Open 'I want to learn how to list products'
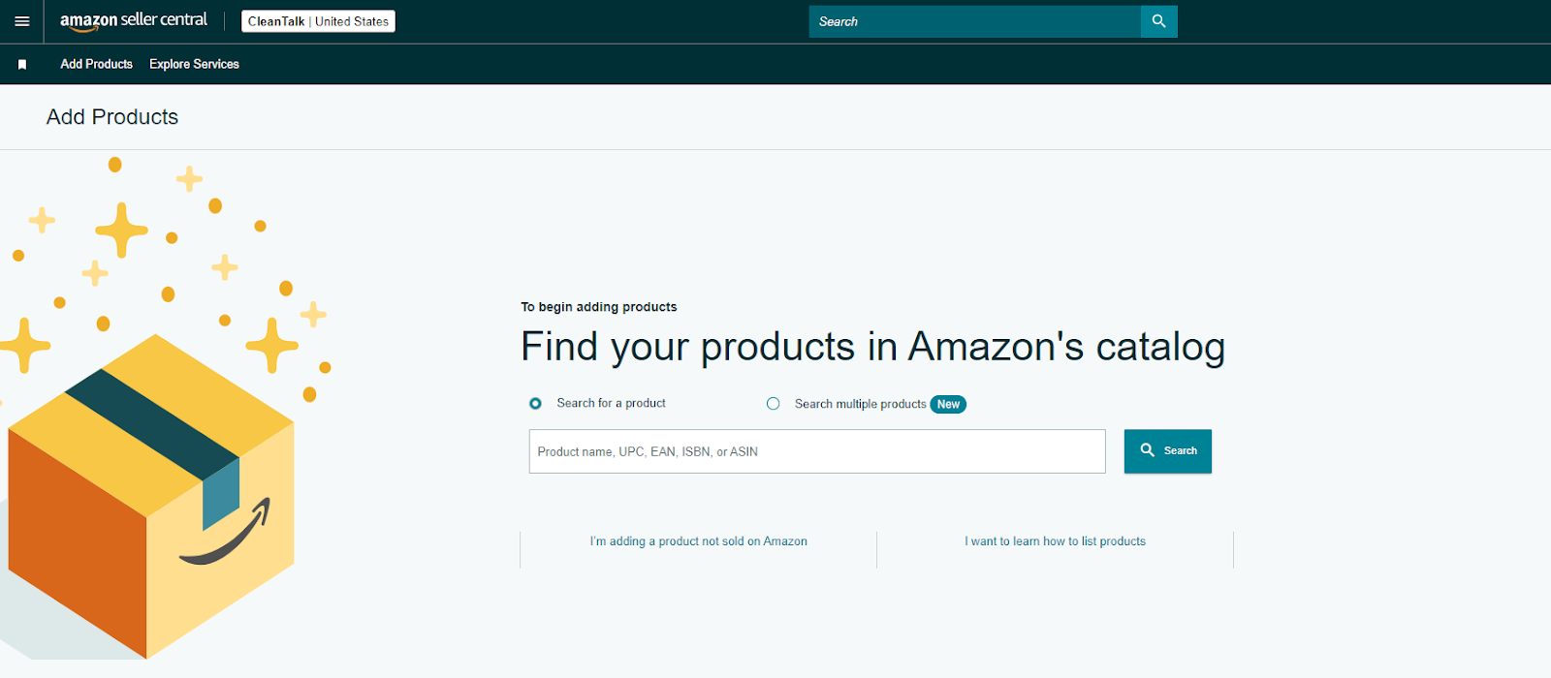1551x678 pixels. pos(1055,541)
